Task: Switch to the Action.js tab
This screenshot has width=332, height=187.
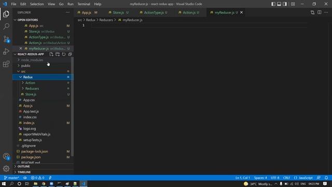Action: 189,12
